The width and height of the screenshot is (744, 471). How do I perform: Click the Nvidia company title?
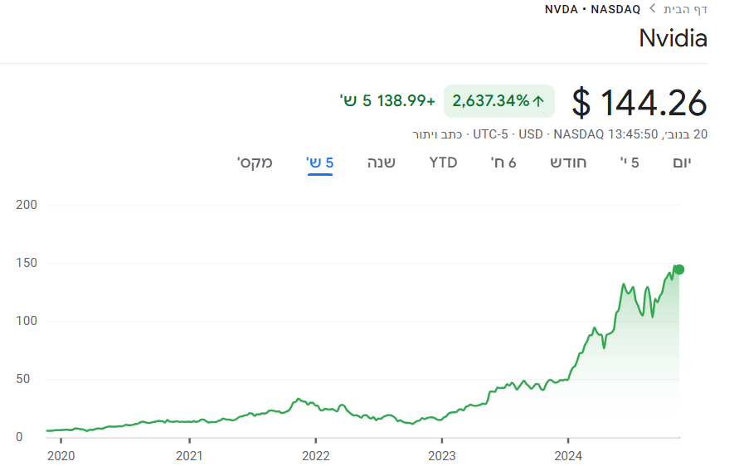pos(673,38)
